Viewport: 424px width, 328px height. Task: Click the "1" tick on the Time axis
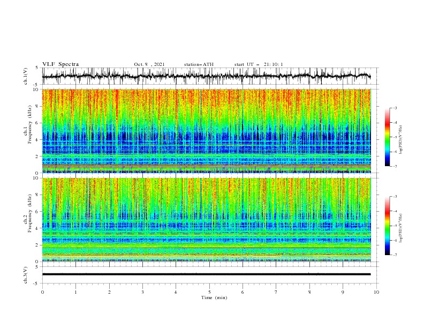coord(75,293)
